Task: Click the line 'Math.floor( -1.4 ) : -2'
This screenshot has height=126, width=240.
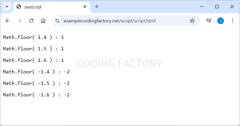Action: coord(36,72)
